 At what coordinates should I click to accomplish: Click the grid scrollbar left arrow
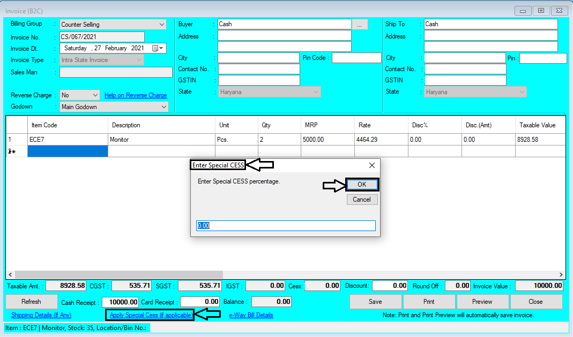[x=9, y=273]
